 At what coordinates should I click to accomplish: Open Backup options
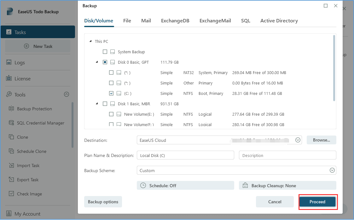(103, 202)
